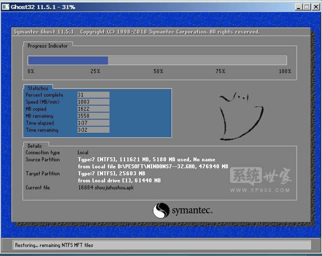Click the ghost mascot drawing
Screen dimensions: 322x256
(241, 116)
